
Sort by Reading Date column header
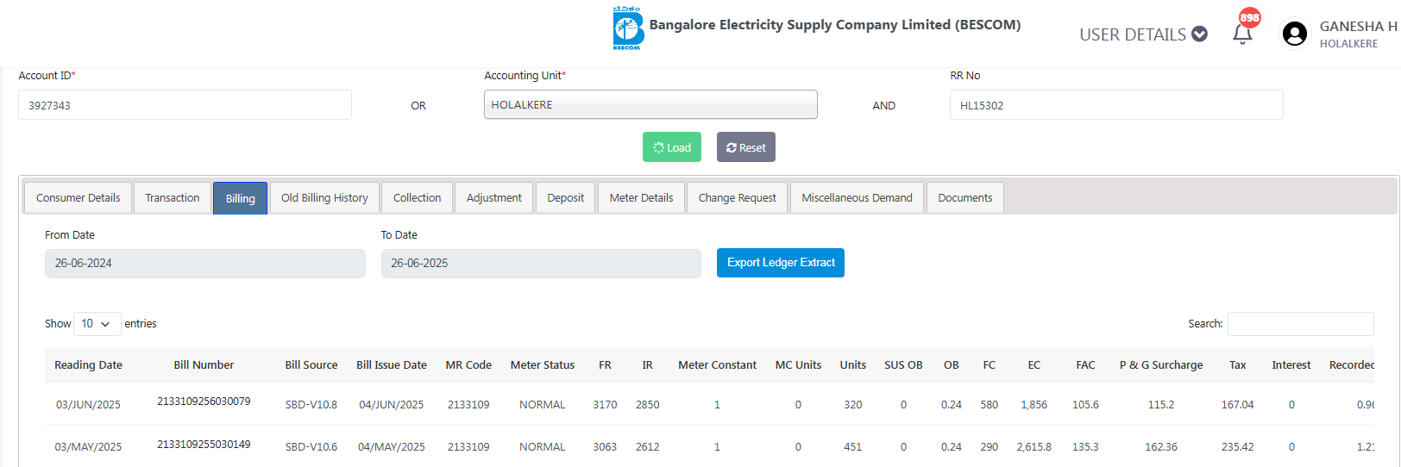pyautogui.click(x=88, y=365)
